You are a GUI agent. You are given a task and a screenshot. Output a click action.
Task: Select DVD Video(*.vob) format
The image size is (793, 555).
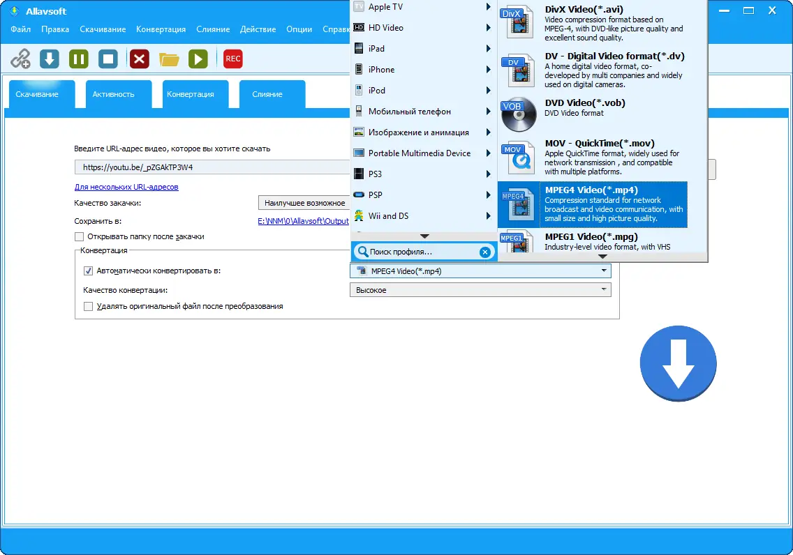point(592,114)
